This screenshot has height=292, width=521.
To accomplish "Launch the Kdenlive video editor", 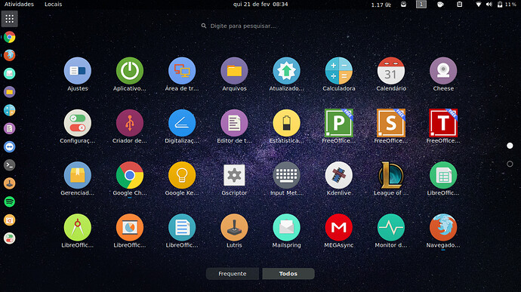I will tap(338, 175).
